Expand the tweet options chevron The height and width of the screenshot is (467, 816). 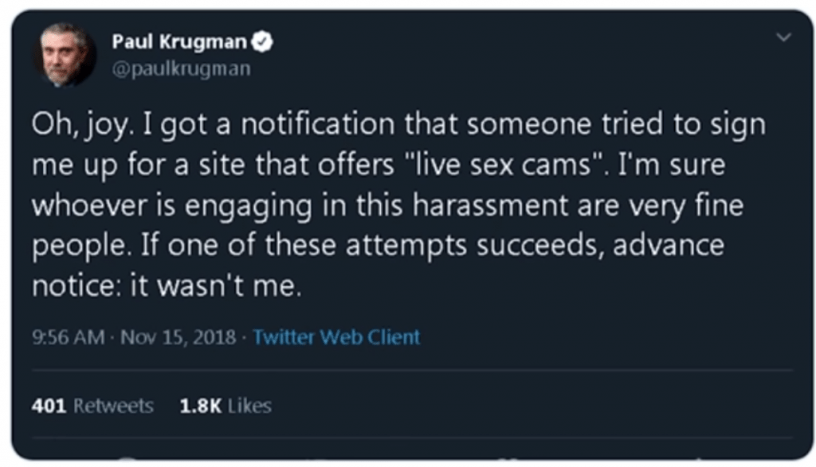click(x=784, y=37)
